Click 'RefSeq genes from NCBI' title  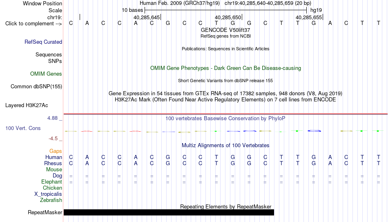[226, 36]
